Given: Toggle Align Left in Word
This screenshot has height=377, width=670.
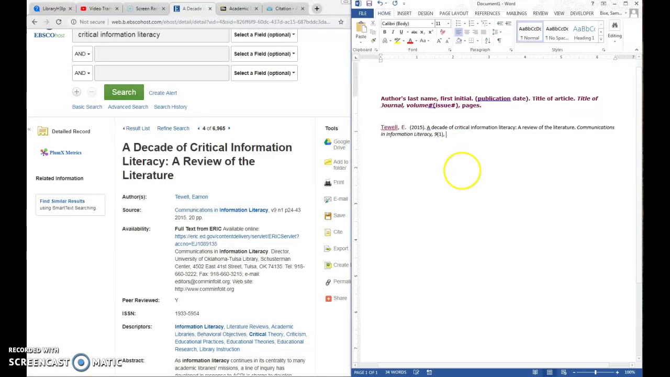Looking at the screenshot, I should point(459,32).
